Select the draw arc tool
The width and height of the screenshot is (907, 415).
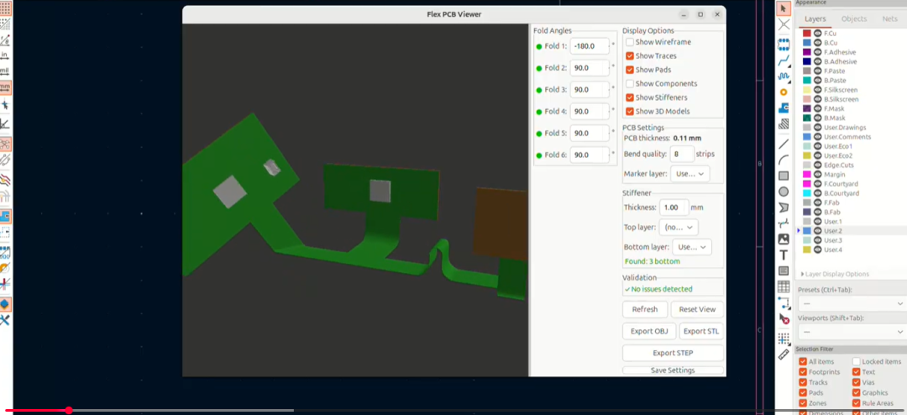point(784,160)
